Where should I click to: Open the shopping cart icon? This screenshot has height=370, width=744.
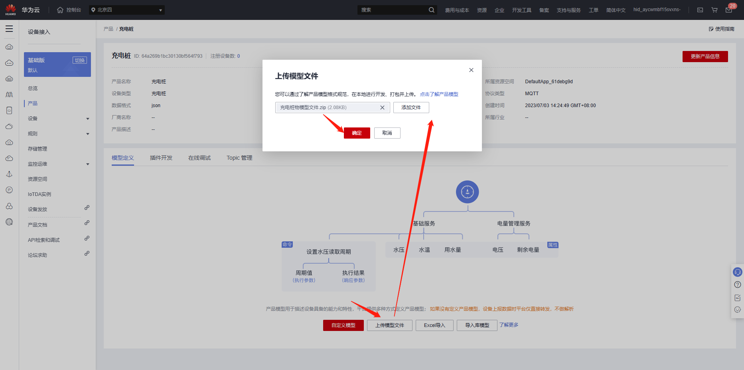[714, 10]
